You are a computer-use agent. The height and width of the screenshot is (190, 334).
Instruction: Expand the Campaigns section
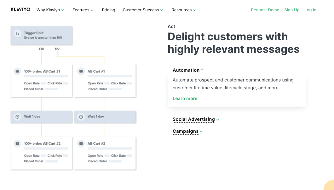pyautogui.click(x=188, y=131)
